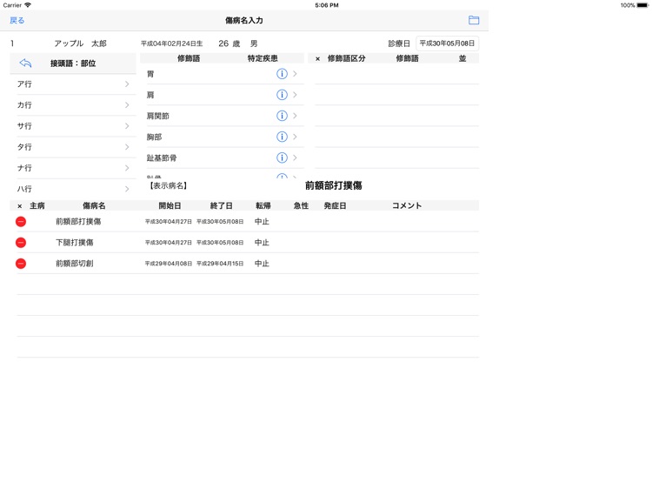Viewport: 652px width, 489px height.
Task: Click the × in the 修飾語区分 header
Action: (x=317, y=59)
